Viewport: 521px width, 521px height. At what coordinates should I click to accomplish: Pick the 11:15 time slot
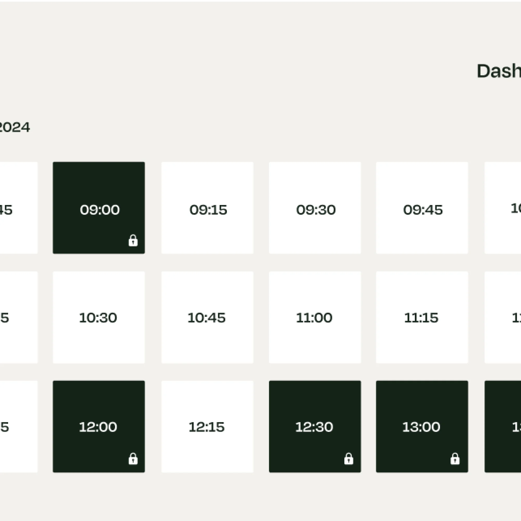(x=422, y=317)
